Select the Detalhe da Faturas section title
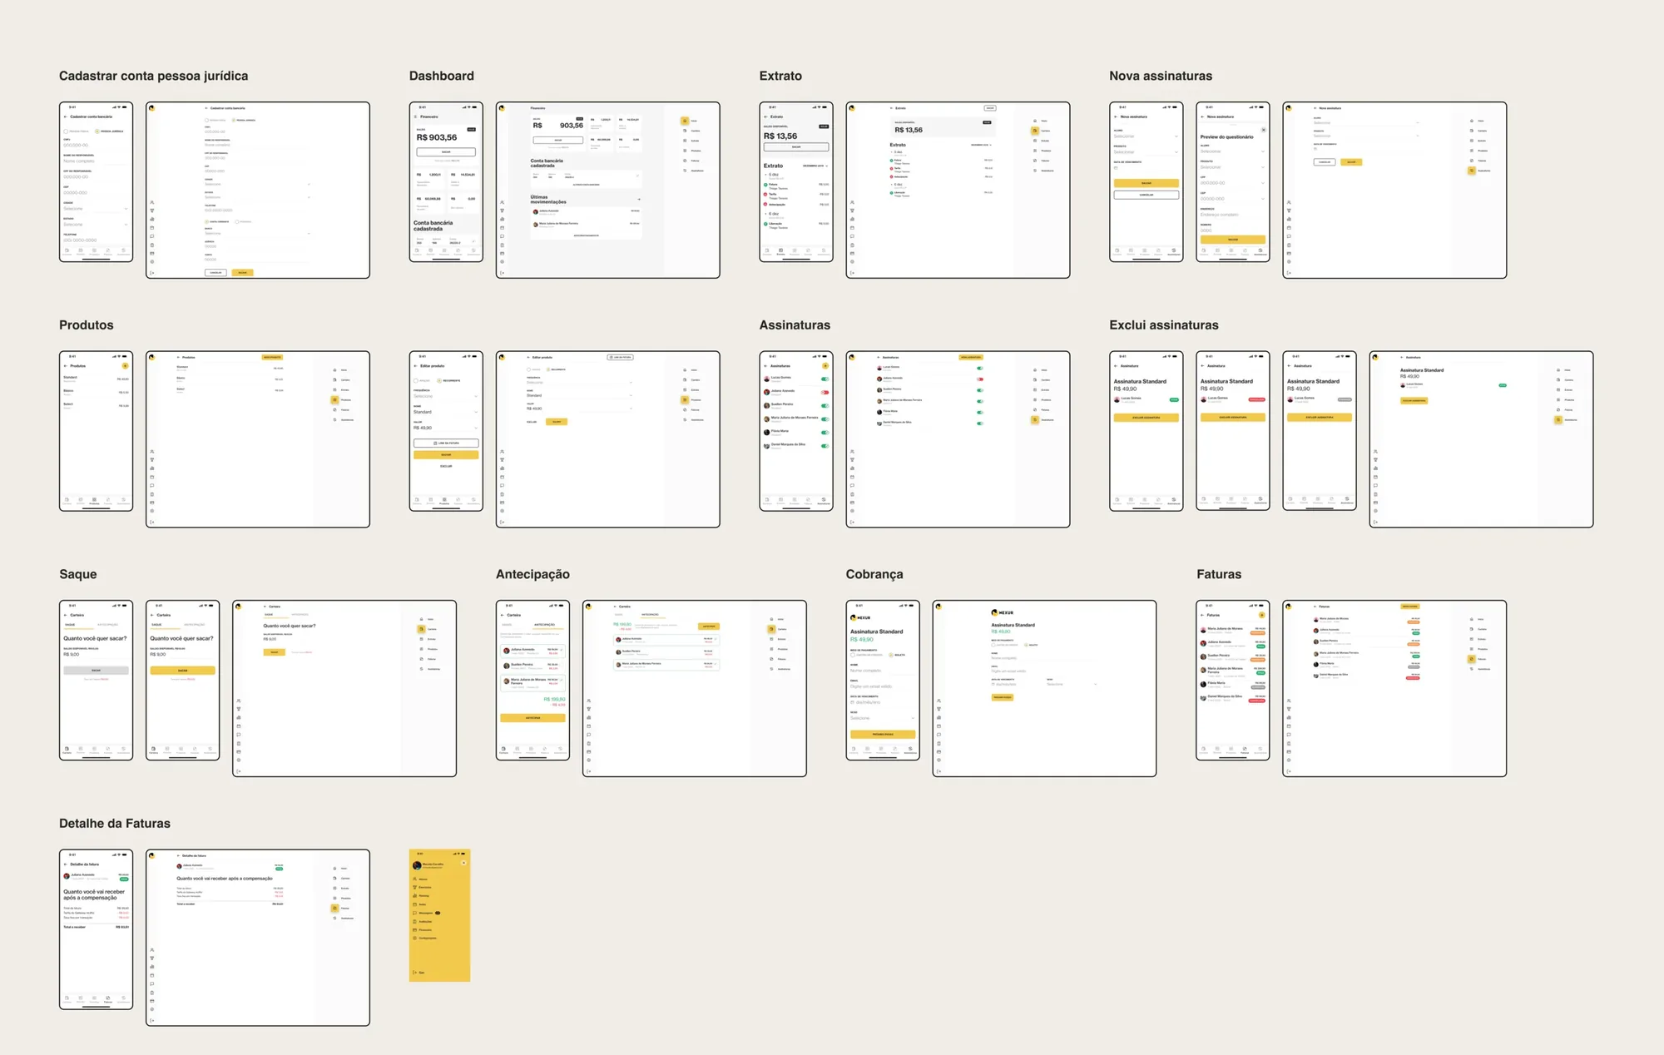Viewport: 1664px width, 1055px height. pyautogui.click(x=115, y=824)
